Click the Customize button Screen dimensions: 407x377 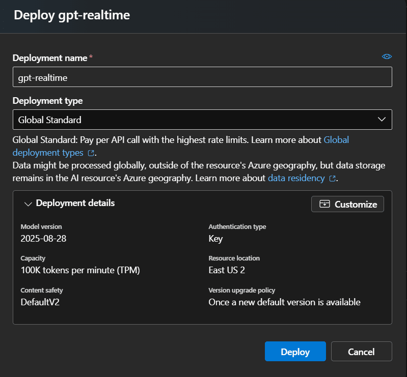(347, 204)
